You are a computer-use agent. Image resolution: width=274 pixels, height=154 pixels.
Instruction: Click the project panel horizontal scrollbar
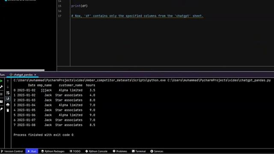click(22, 70)
